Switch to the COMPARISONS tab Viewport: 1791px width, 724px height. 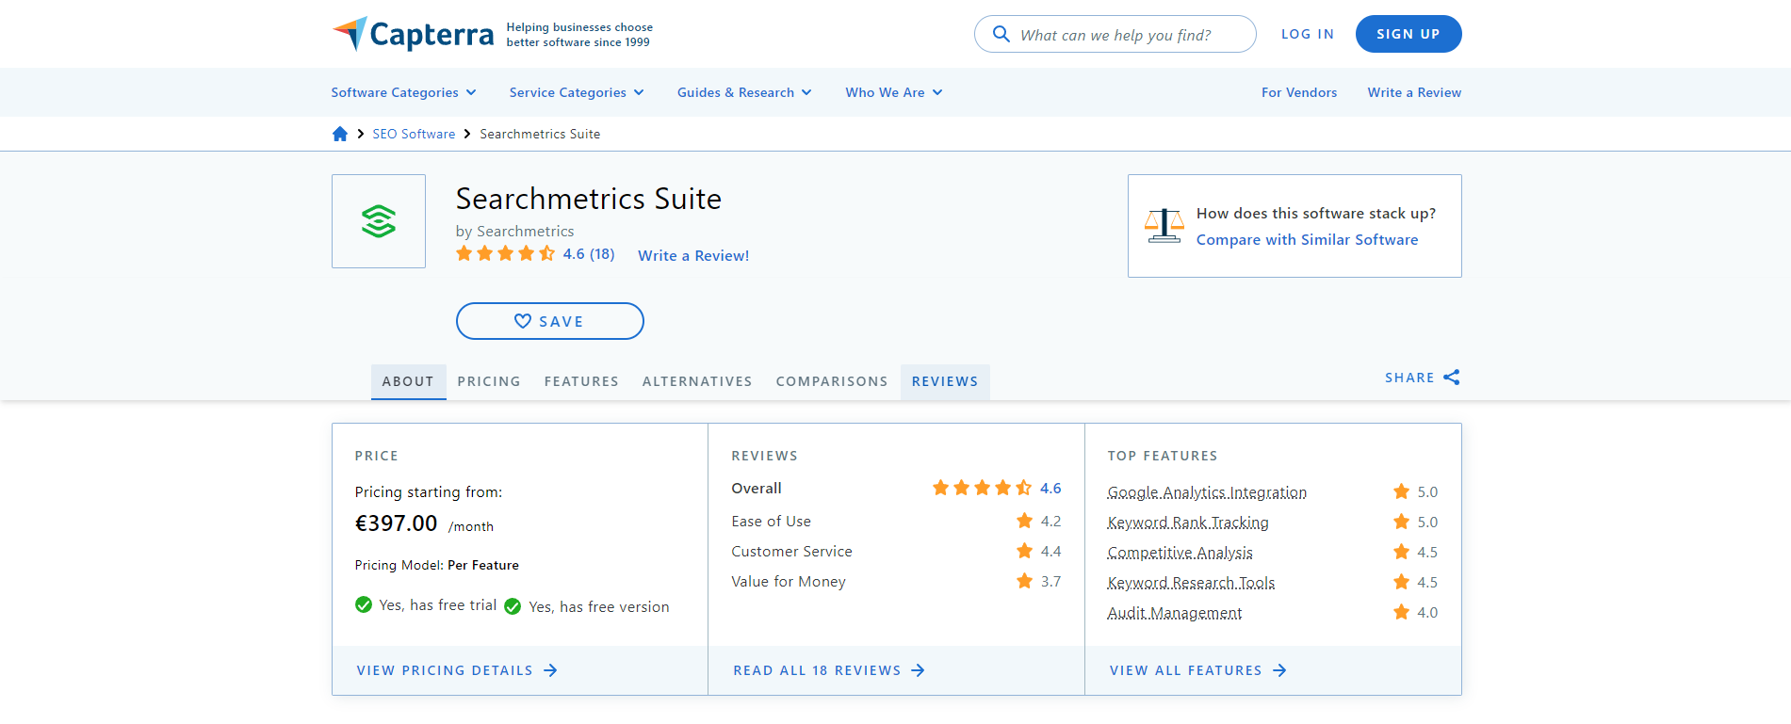click(832, 381)
